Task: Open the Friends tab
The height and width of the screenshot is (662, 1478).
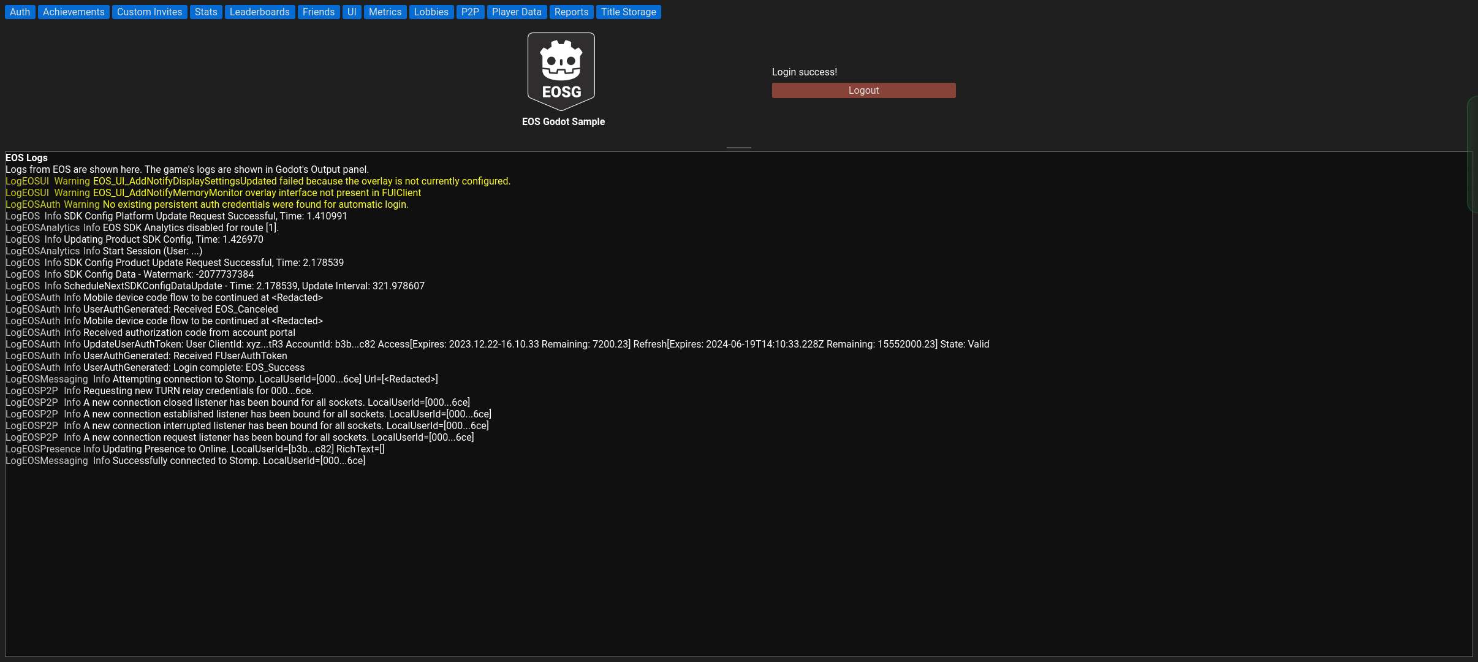Action: (319, 12)
